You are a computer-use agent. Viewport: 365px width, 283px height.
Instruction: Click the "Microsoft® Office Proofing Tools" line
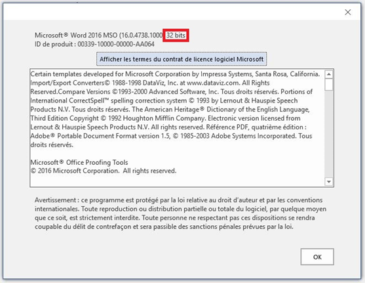[x=79, y=162]
